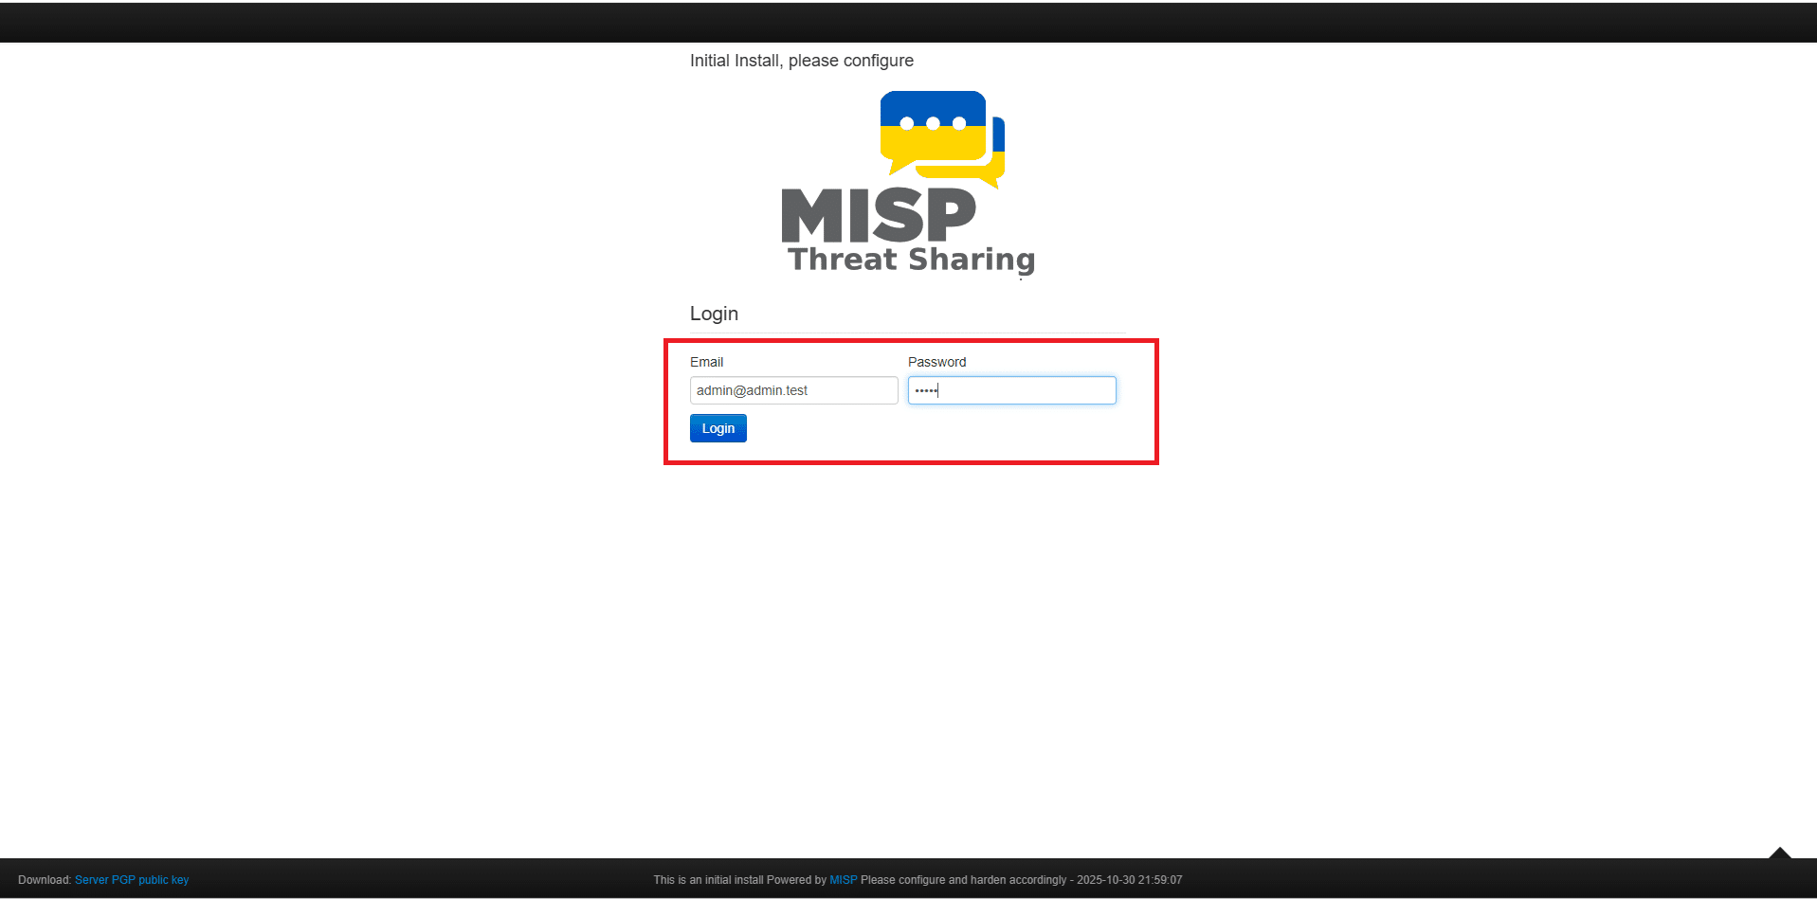The height and width of the screenshot is (899, 1817).
Task: Follow the MISP link in the footer
Action: click(x=843, y=880)
